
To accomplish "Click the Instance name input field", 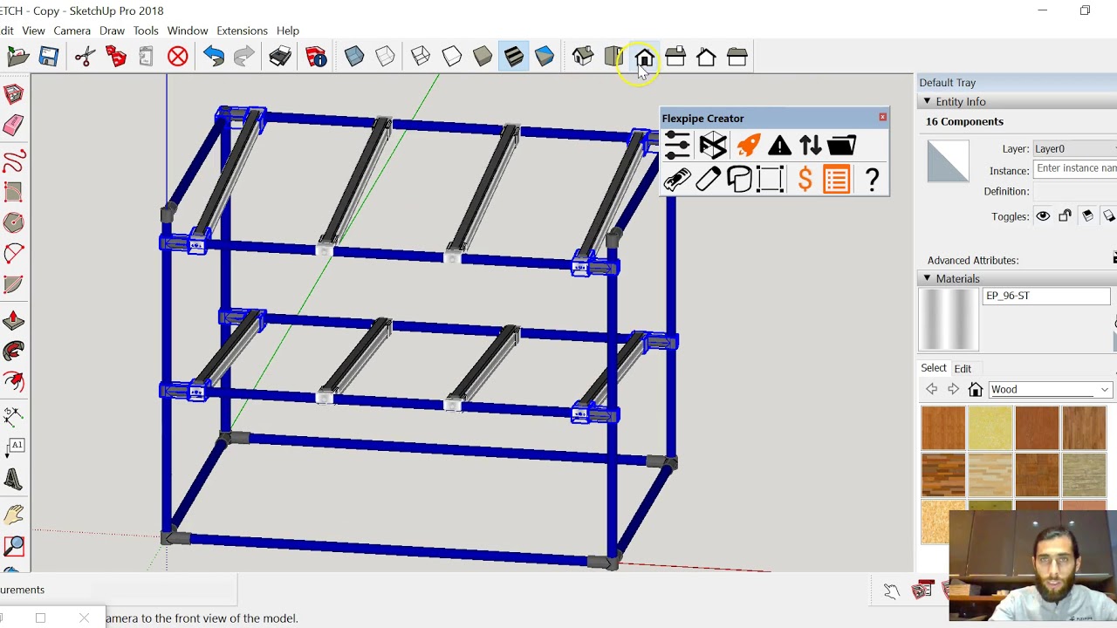I will click(x=1075, y=169).
